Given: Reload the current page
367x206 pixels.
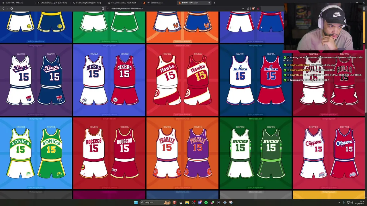Looking at the screenshot, I should click(12, 9).
